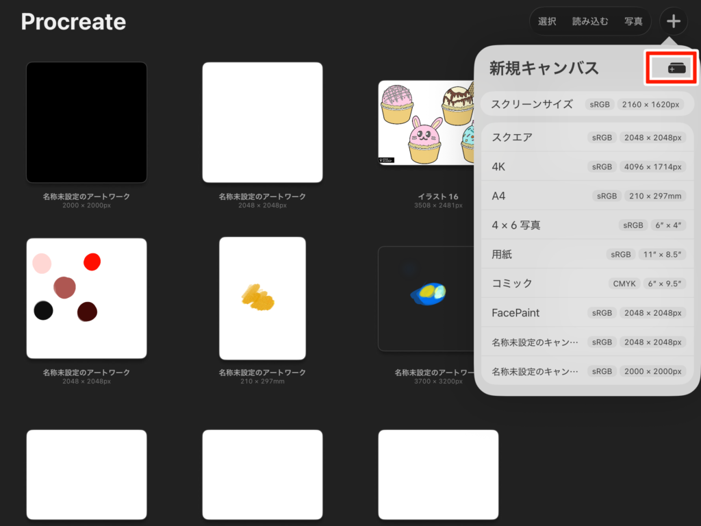Image resolution: width=701 pixels, height=526 pixels.
Task: Open the 写真 photo option
Action: pos(633,21)
